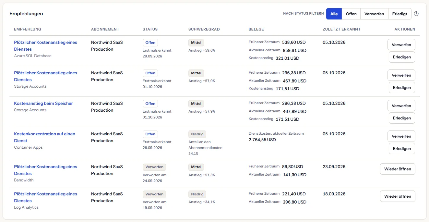Open the Log Analytics recommendation title link
Image resolution: width=429 pixels, height=222 pixels.
[45, 197]
